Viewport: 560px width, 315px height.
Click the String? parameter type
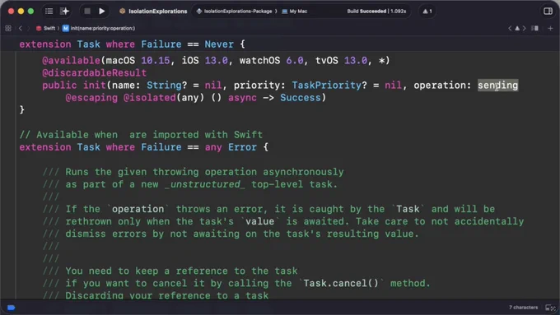[167, 86]
